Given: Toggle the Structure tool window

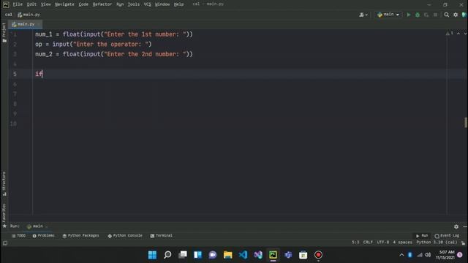Looking at the screenshot, I should point(4,183).
